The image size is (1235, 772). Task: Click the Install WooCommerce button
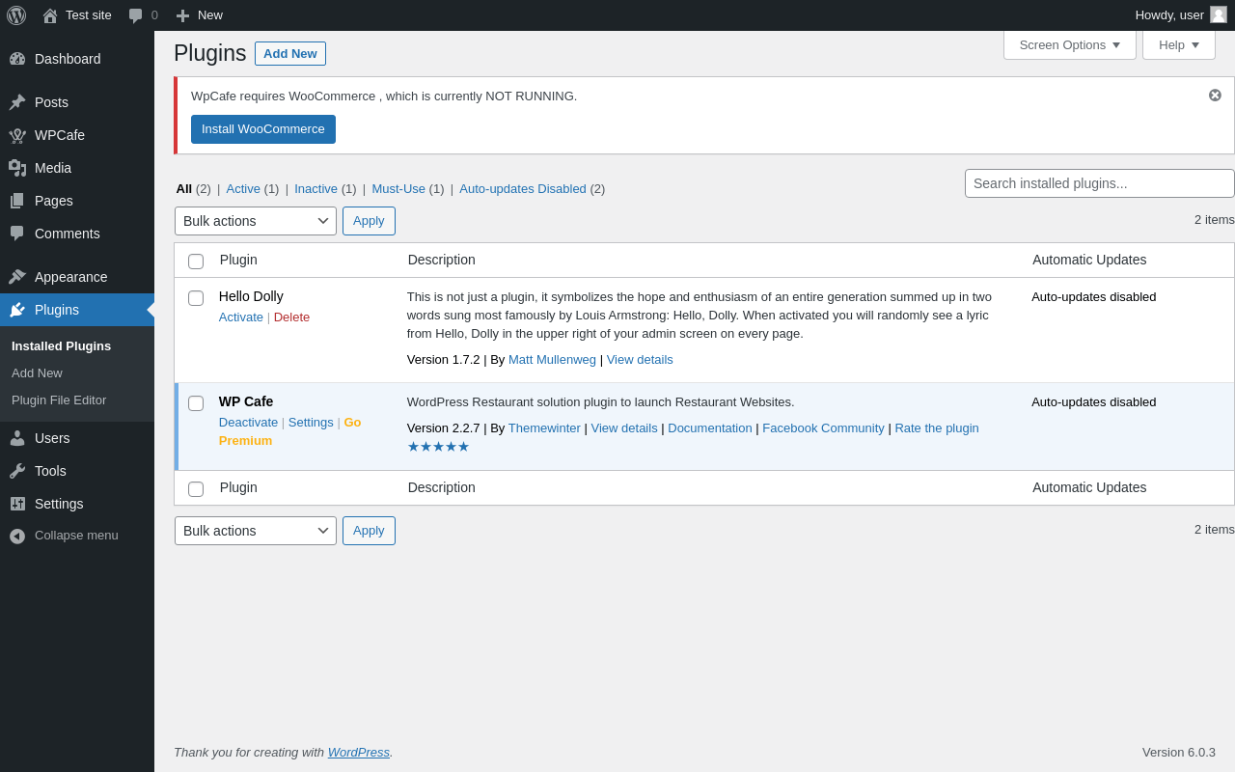click(263, 129)
